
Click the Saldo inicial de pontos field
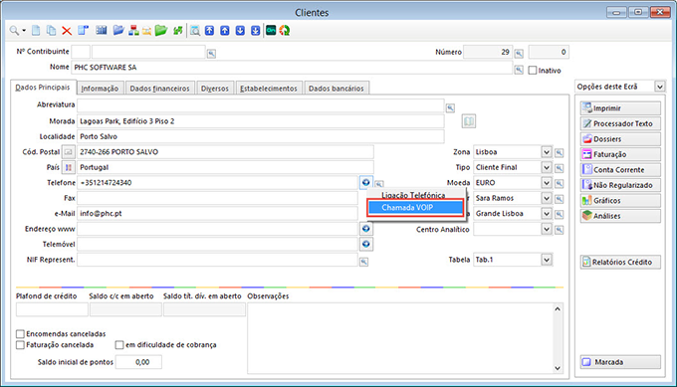(x=138, y=362)
